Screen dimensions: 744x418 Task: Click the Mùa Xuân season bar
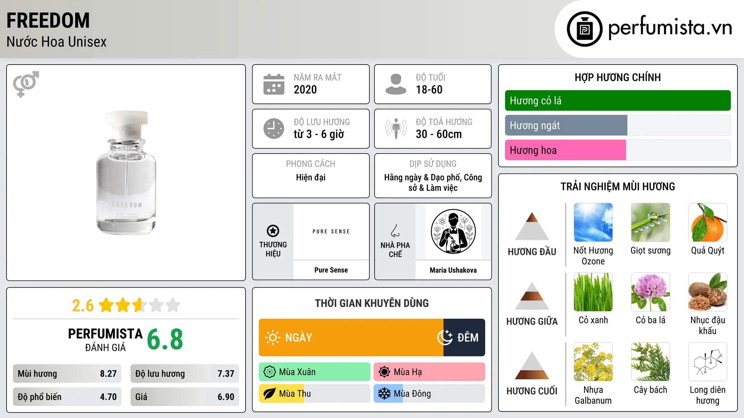[315, 372]
